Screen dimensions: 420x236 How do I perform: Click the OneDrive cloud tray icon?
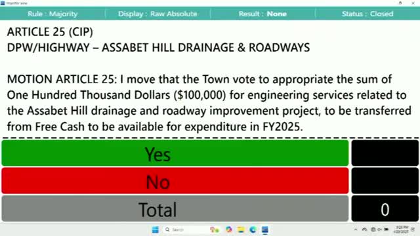pyautogui.click(x=365, y=229)
